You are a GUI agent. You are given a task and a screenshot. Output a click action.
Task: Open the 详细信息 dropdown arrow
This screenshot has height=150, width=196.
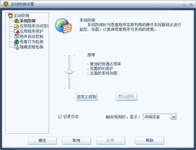(173, 117)
